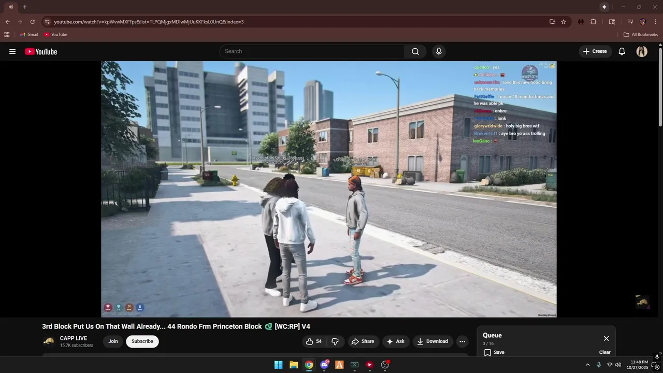This screenshot has height=373, width=663.
Task: Open the Gemini sparkle button
Action: pos(604,7)
